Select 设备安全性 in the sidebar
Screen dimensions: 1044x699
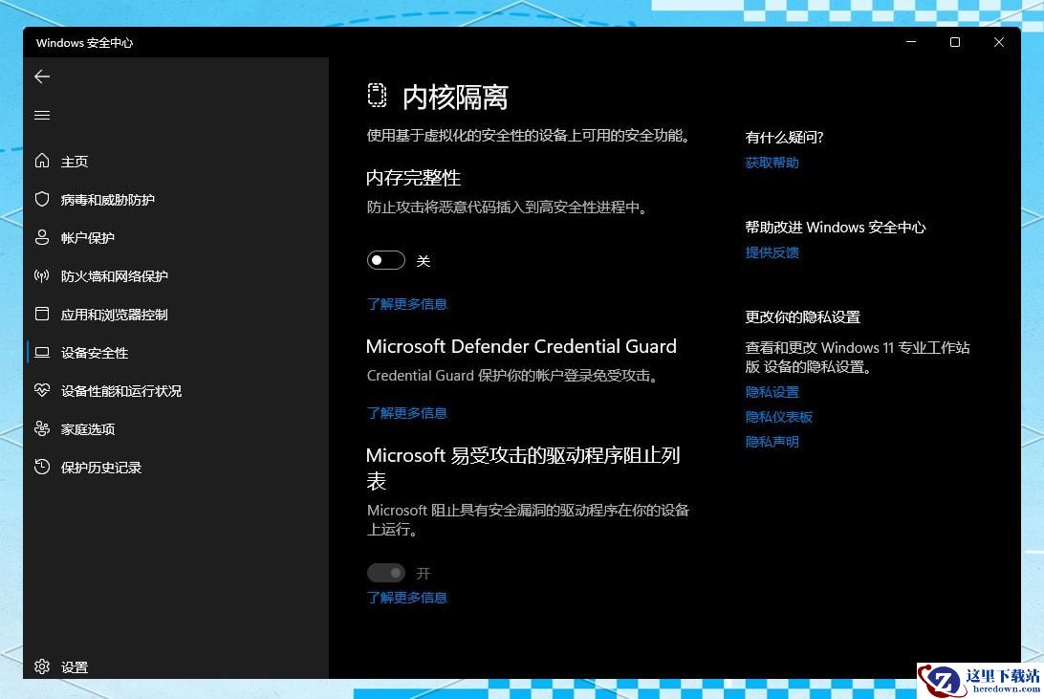pyautogui.click(x=94, y=353)
